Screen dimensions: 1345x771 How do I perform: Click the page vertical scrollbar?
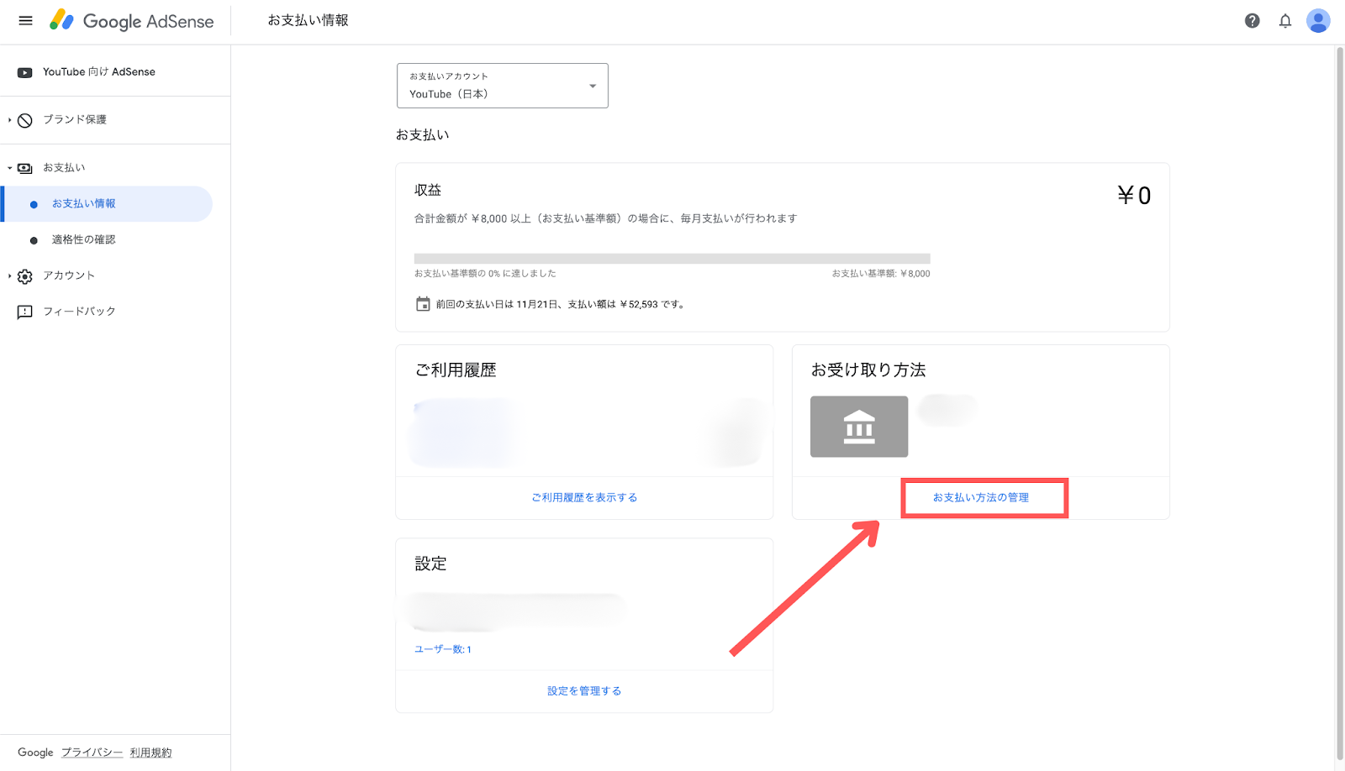click(x=1340, y=403)
